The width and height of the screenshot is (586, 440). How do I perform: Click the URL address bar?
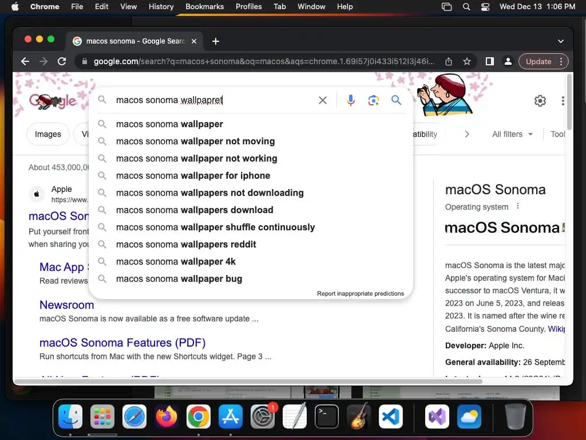tap(264, 61)
